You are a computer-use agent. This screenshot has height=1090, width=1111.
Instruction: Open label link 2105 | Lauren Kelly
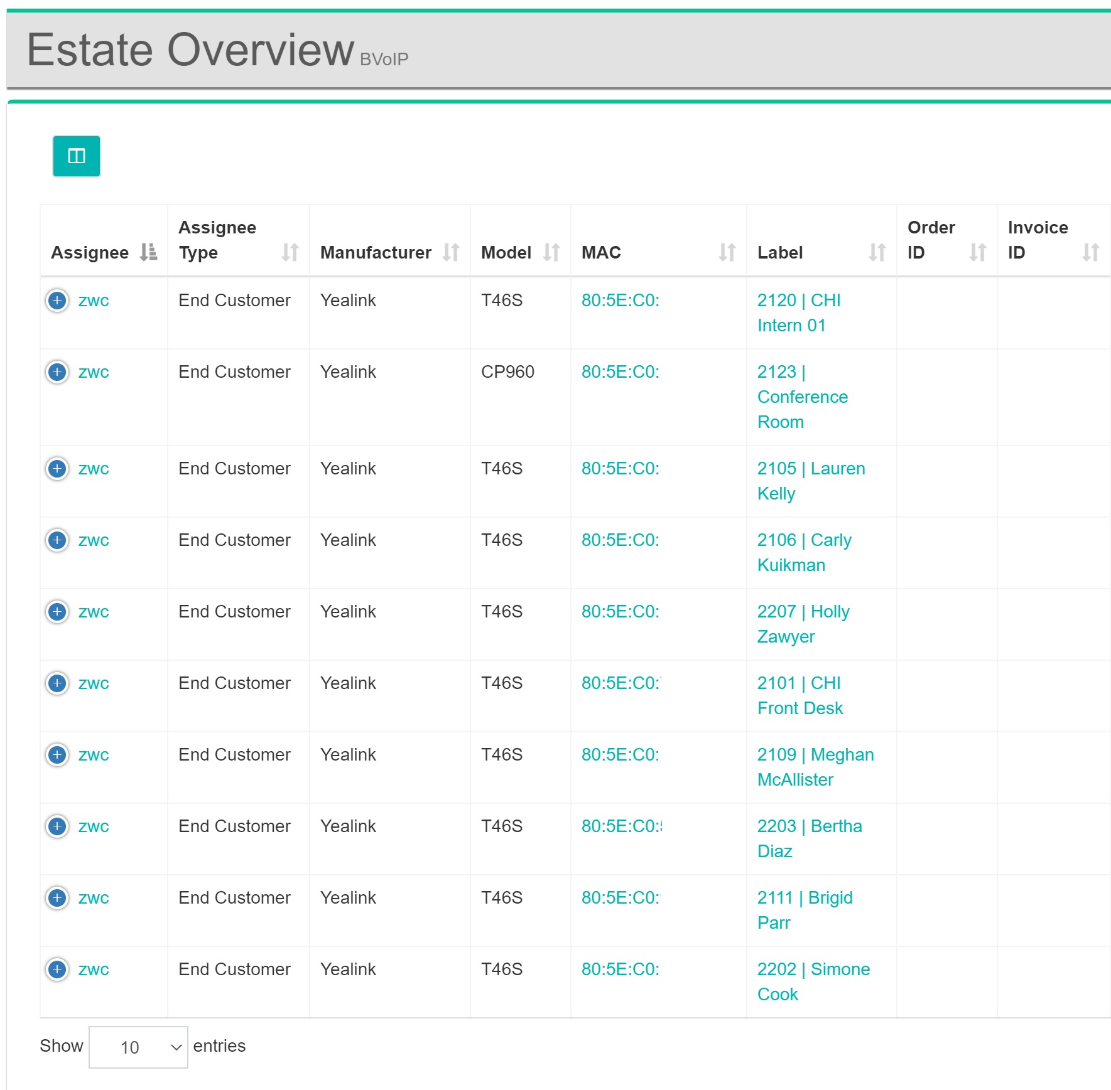(811, 481)
